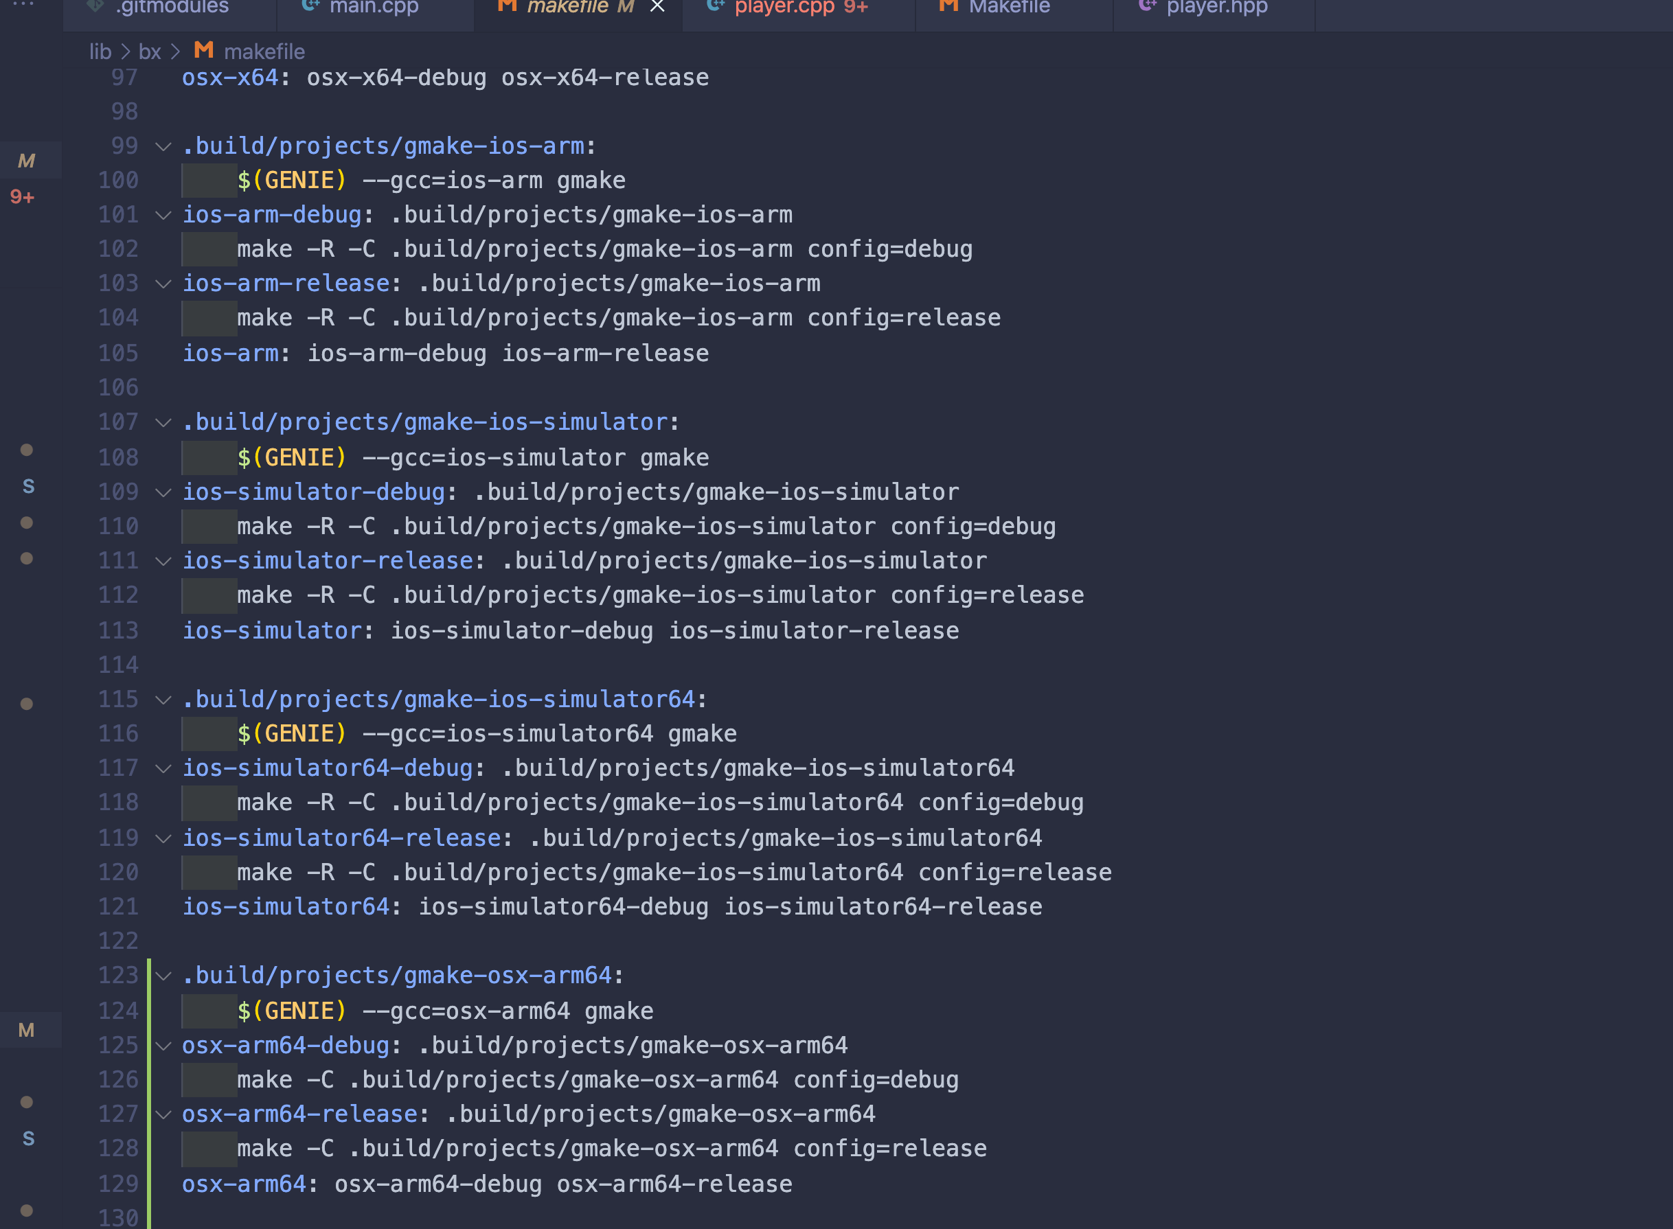Collapse the osx-arm64-release fold

163,1114
